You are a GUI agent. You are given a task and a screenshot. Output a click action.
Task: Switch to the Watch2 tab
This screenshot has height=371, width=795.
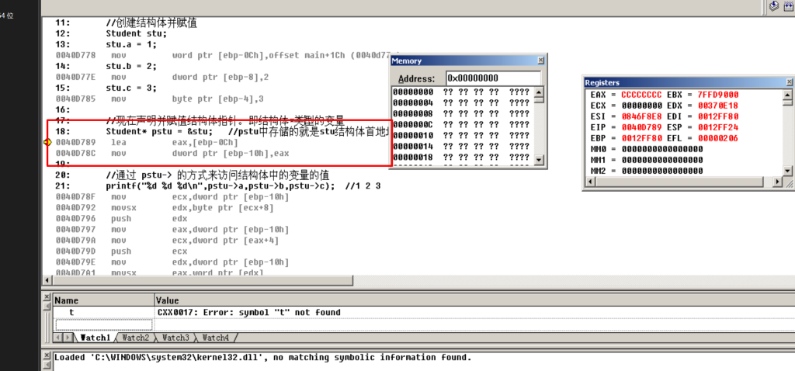point(135,338)
